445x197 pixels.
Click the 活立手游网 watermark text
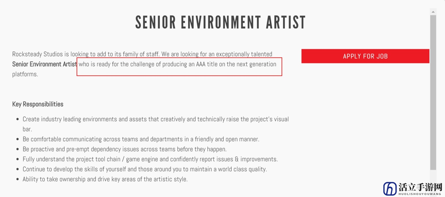point(420,187)
